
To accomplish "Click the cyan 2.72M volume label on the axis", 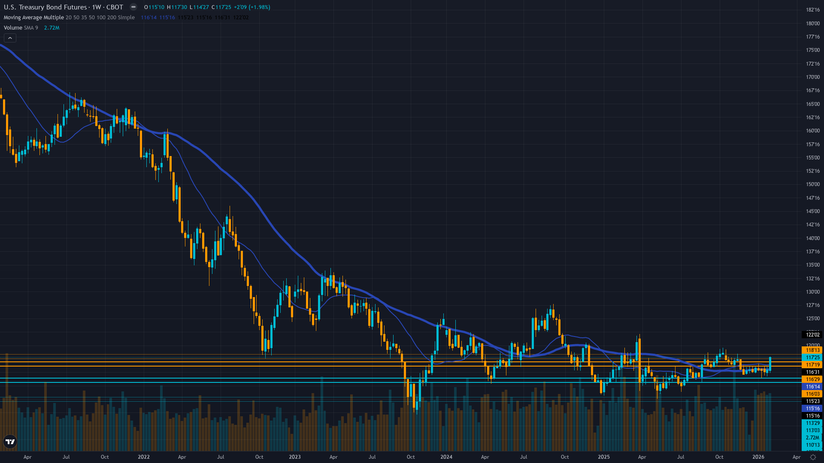I will coord(812,438).
